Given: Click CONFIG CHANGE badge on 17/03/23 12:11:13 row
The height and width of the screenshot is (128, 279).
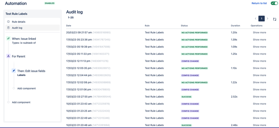Looking at the screenshot, I should point(190,61).
